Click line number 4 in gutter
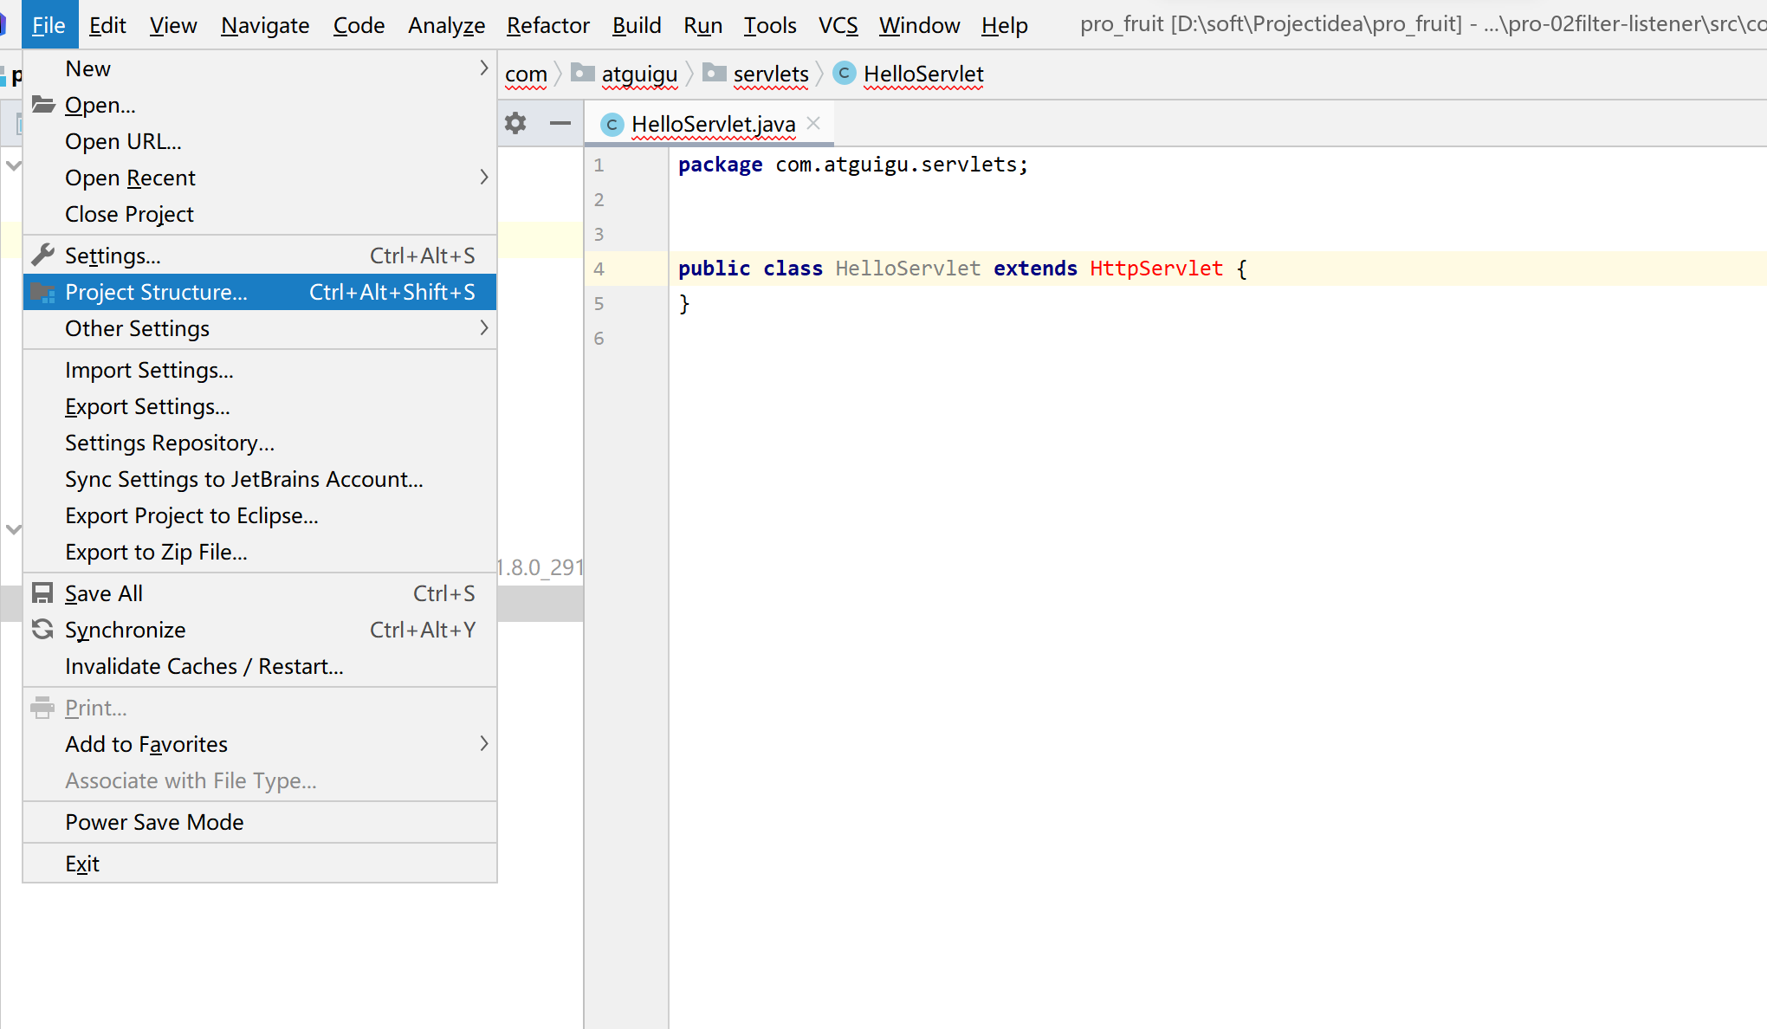1767x1029 pixels. (599, 269)
